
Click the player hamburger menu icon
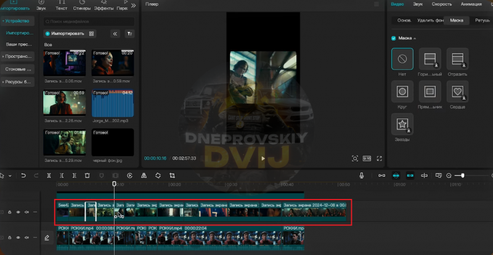[377, 4]
